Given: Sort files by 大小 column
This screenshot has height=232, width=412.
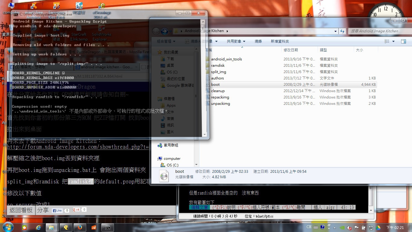Looking at the screenshot, I should (366, 50).
